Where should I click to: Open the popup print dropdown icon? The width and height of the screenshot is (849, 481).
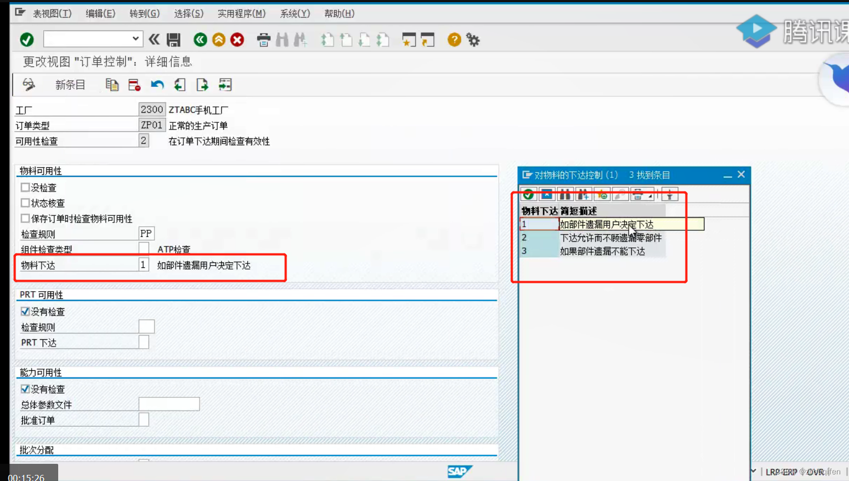[642, 195]
